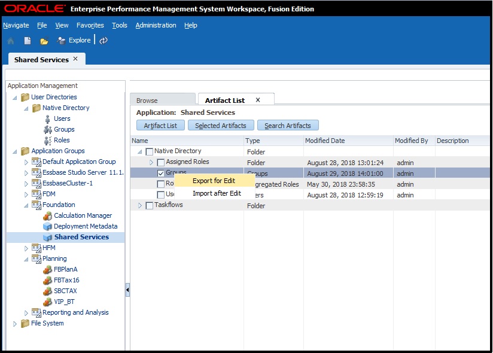Uncheck the Groups artifact checkbox

point(160,173)
